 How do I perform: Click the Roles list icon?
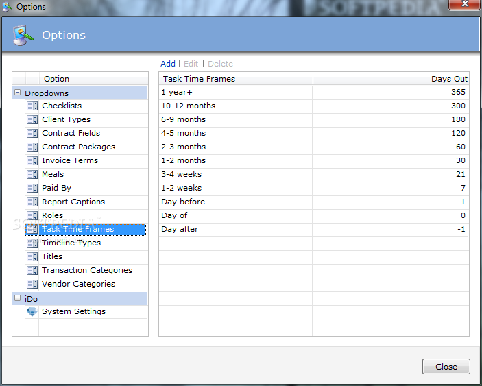(x=32, y=215)
